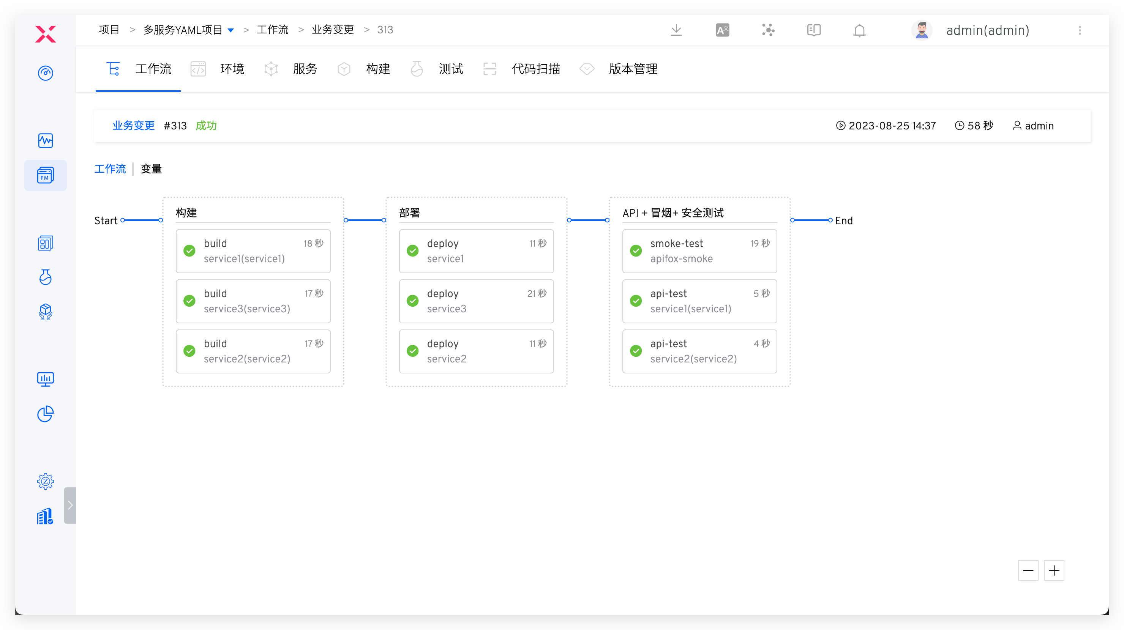
Task: Open system settings gear in sidebar
Action: click(x=46, y=481)
